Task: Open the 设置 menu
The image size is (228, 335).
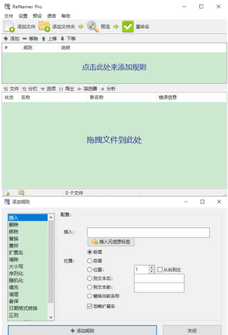Action: pyautogui.click(x=23, y=16)
